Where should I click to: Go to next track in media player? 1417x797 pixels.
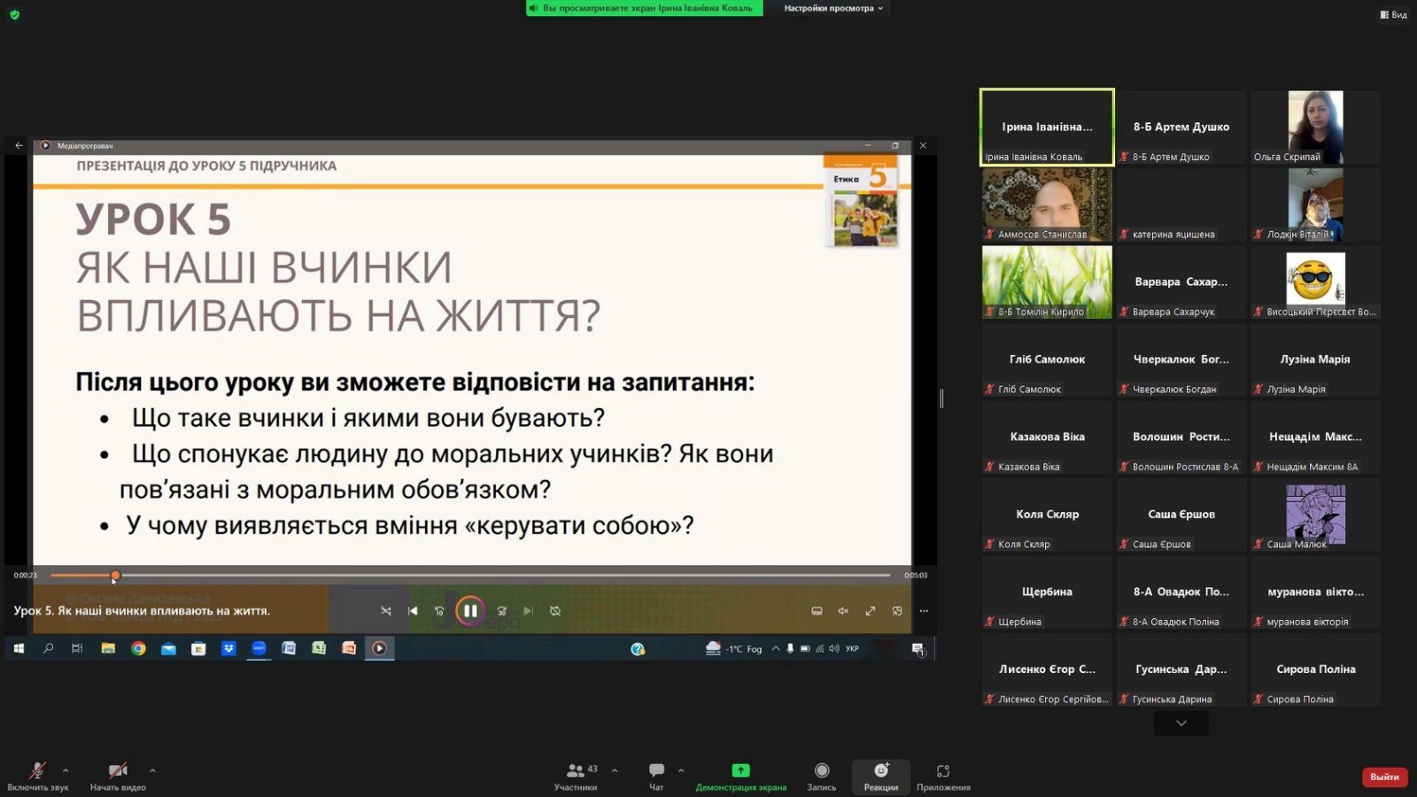click(x=528, y=611)
